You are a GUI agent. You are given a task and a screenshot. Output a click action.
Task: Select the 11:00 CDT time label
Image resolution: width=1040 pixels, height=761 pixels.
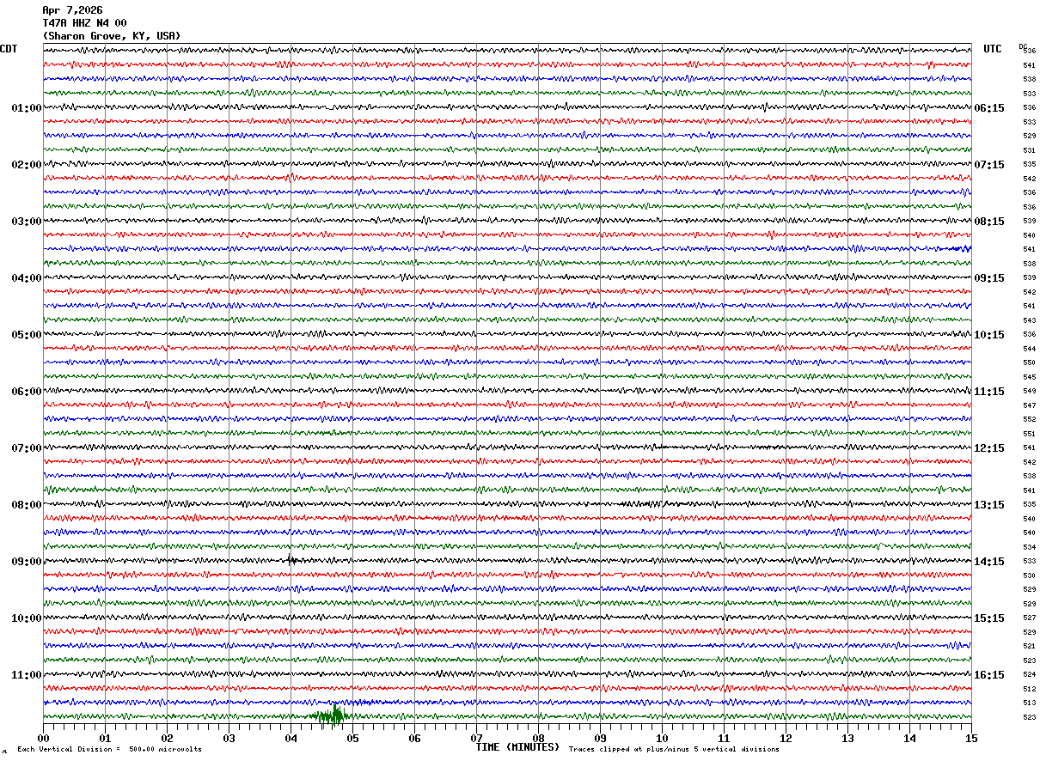click(x=27, y=675)
